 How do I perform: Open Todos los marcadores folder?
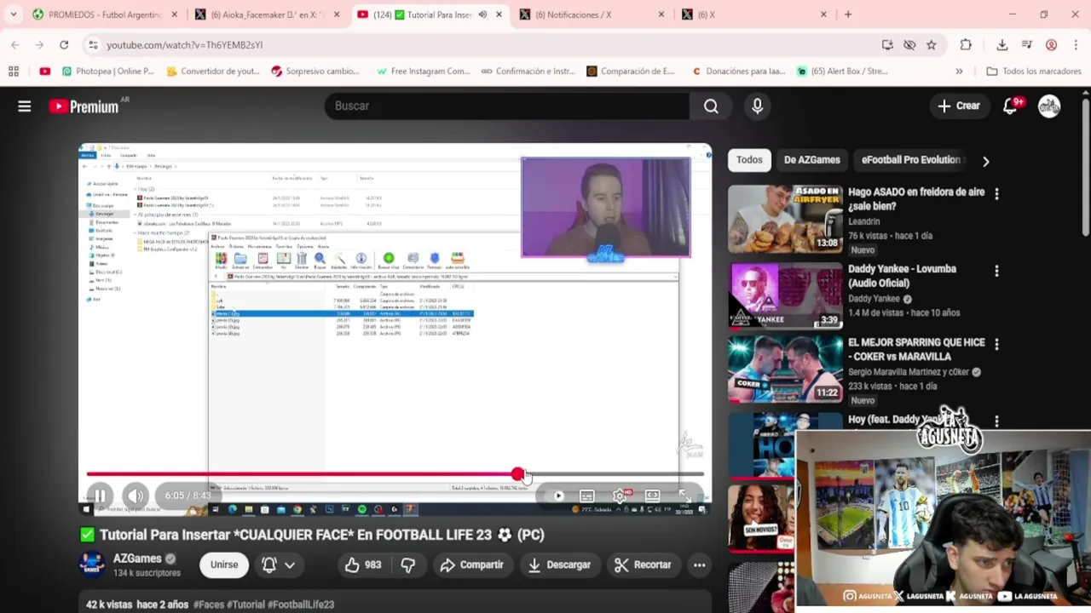pos(1033,72)
